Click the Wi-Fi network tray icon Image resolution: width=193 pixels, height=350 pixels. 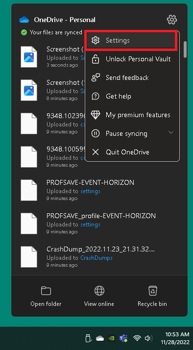(137, 338)
